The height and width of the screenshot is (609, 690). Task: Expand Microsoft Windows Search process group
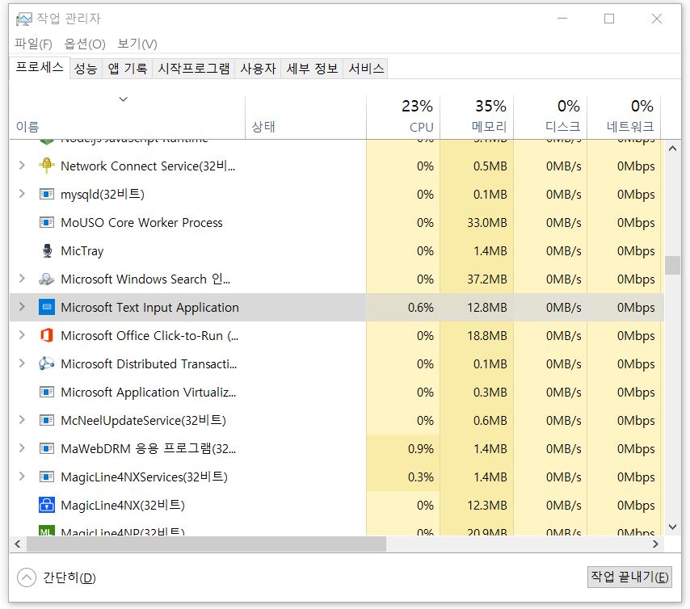(x=22, y=279)
